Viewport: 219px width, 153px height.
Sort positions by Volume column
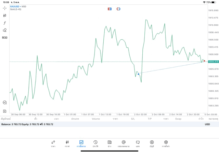click(x=96, y=119)
